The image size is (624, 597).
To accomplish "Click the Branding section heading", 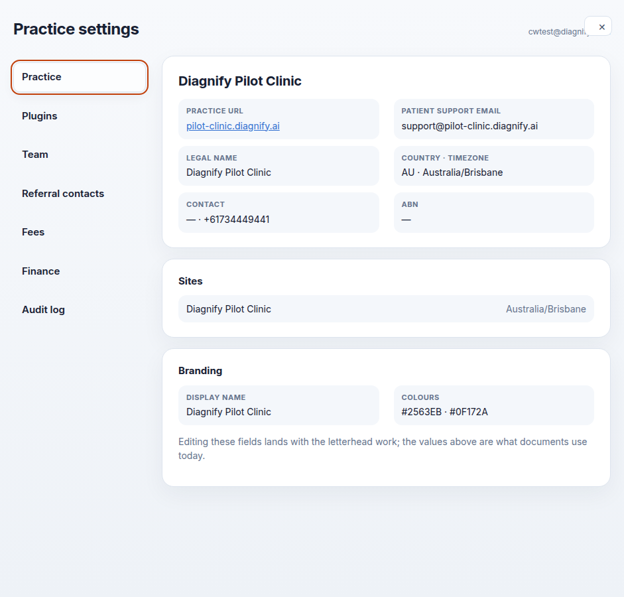I will pos(200,371).
